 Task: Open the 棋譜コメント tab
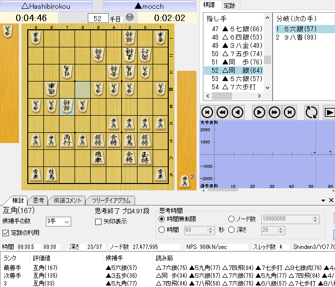[67, 201]
